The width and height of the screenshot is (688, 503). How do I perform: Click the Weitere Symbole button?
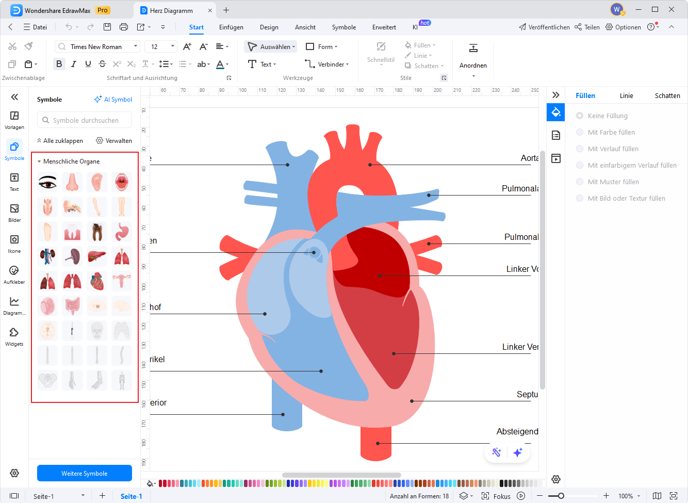click(x=84, y=473)
